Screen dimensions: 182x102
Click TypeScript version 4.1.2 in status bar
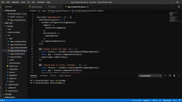tap(175, 100)
